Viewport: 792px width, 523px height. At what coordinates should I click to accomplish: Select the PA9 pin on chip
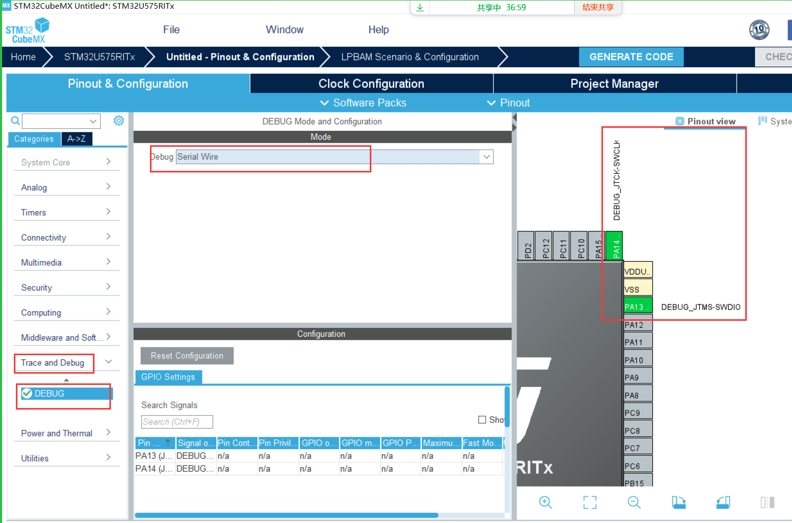638,376
